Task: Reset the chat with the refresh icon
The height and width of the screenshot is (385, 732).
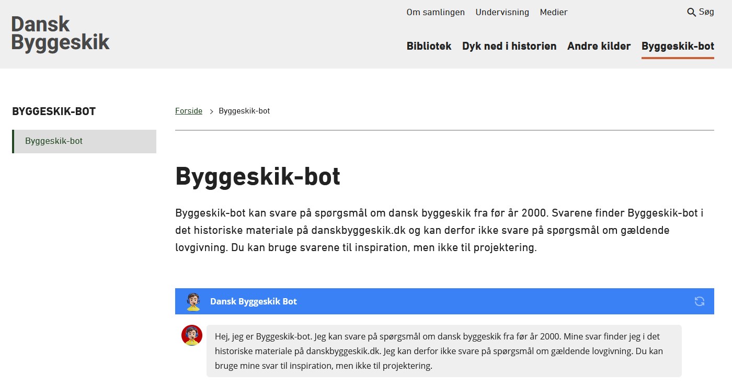Action: [699, 301]
